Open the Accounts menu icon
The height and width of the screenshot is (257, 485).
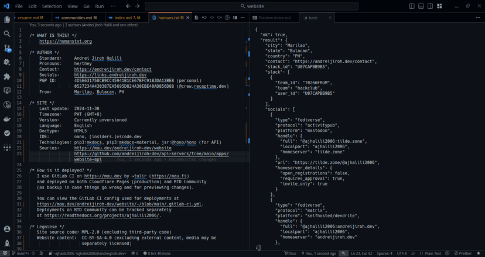tap(7, 229)
